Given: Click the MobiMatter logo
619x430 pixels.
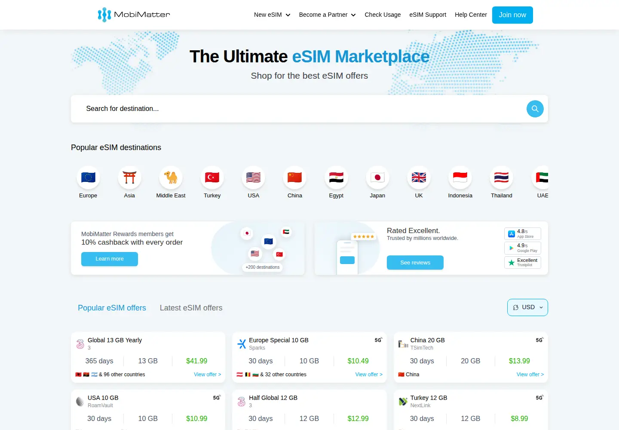Looking at the screenshot, I should pyautogui.click(x=134, y=15).
